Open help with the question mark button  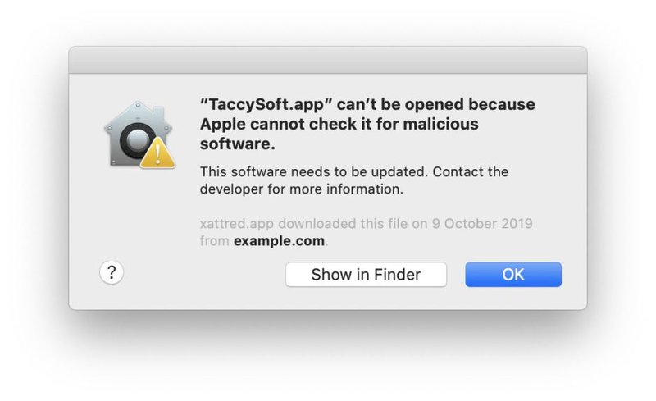click(x=112, y=272)
